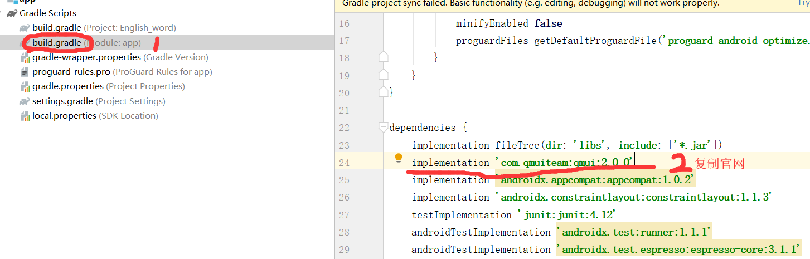This screenshot has height=259, width=810.
Task: Click the fileTree implementation line
Action: click(x=567, y=145)
